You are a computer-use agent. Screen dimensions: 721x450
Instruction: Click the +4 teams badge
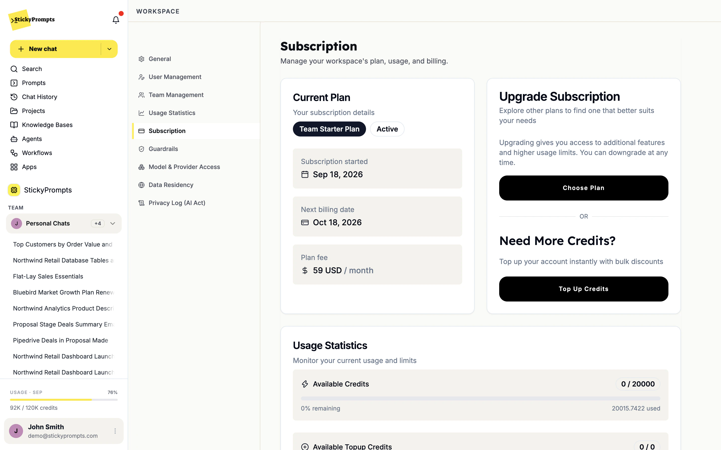coord(98,223)
